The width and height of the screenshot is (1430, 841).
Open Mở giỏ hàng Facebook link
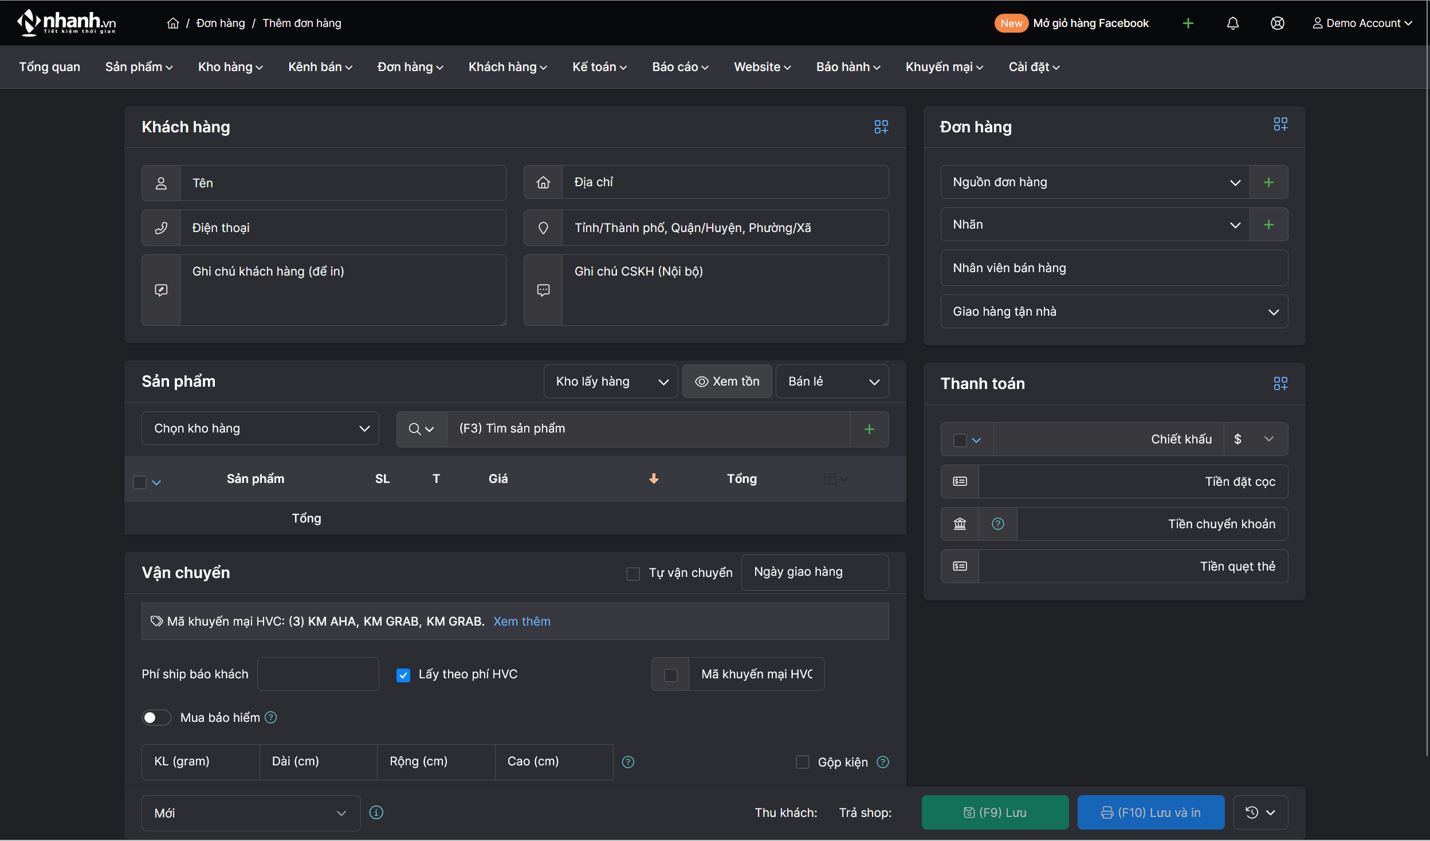click(x=1091, y=23)
